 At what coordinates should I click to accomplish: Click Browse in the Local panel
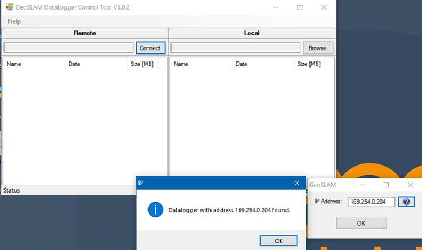[318, 48]
